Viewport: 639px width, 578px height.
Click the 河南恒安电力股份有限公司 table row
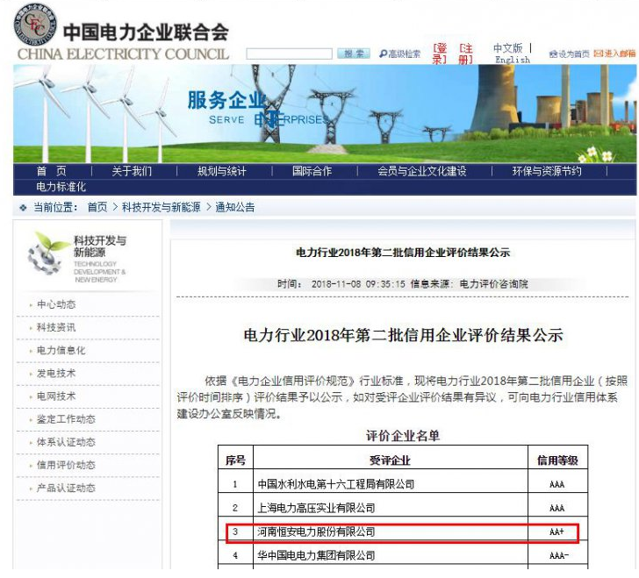pos(316,532)
